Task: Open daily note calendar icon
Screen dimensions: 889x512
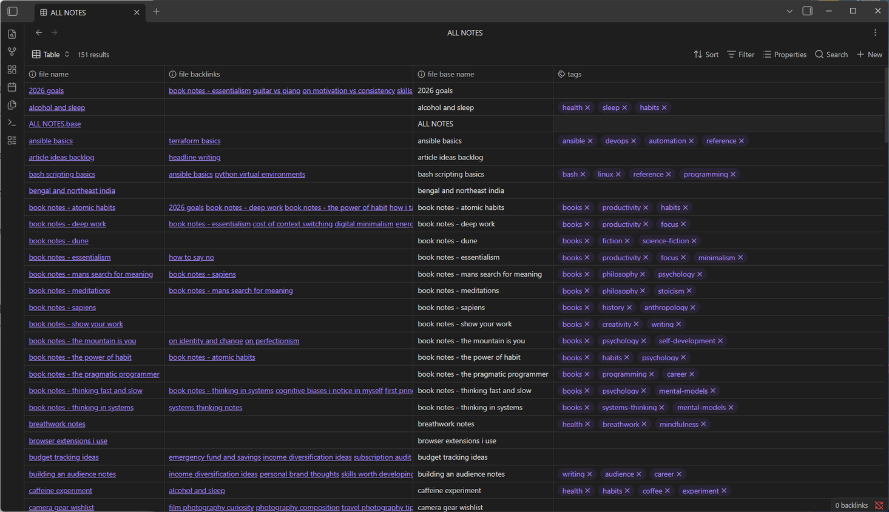Action: point(12,87)
